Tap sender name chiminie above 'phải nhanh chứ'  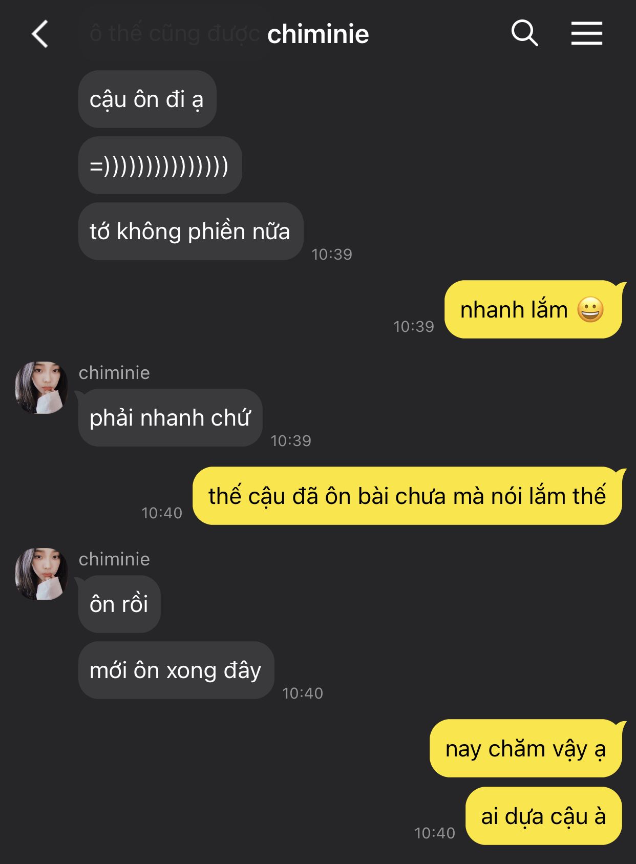tap(114, 373)
